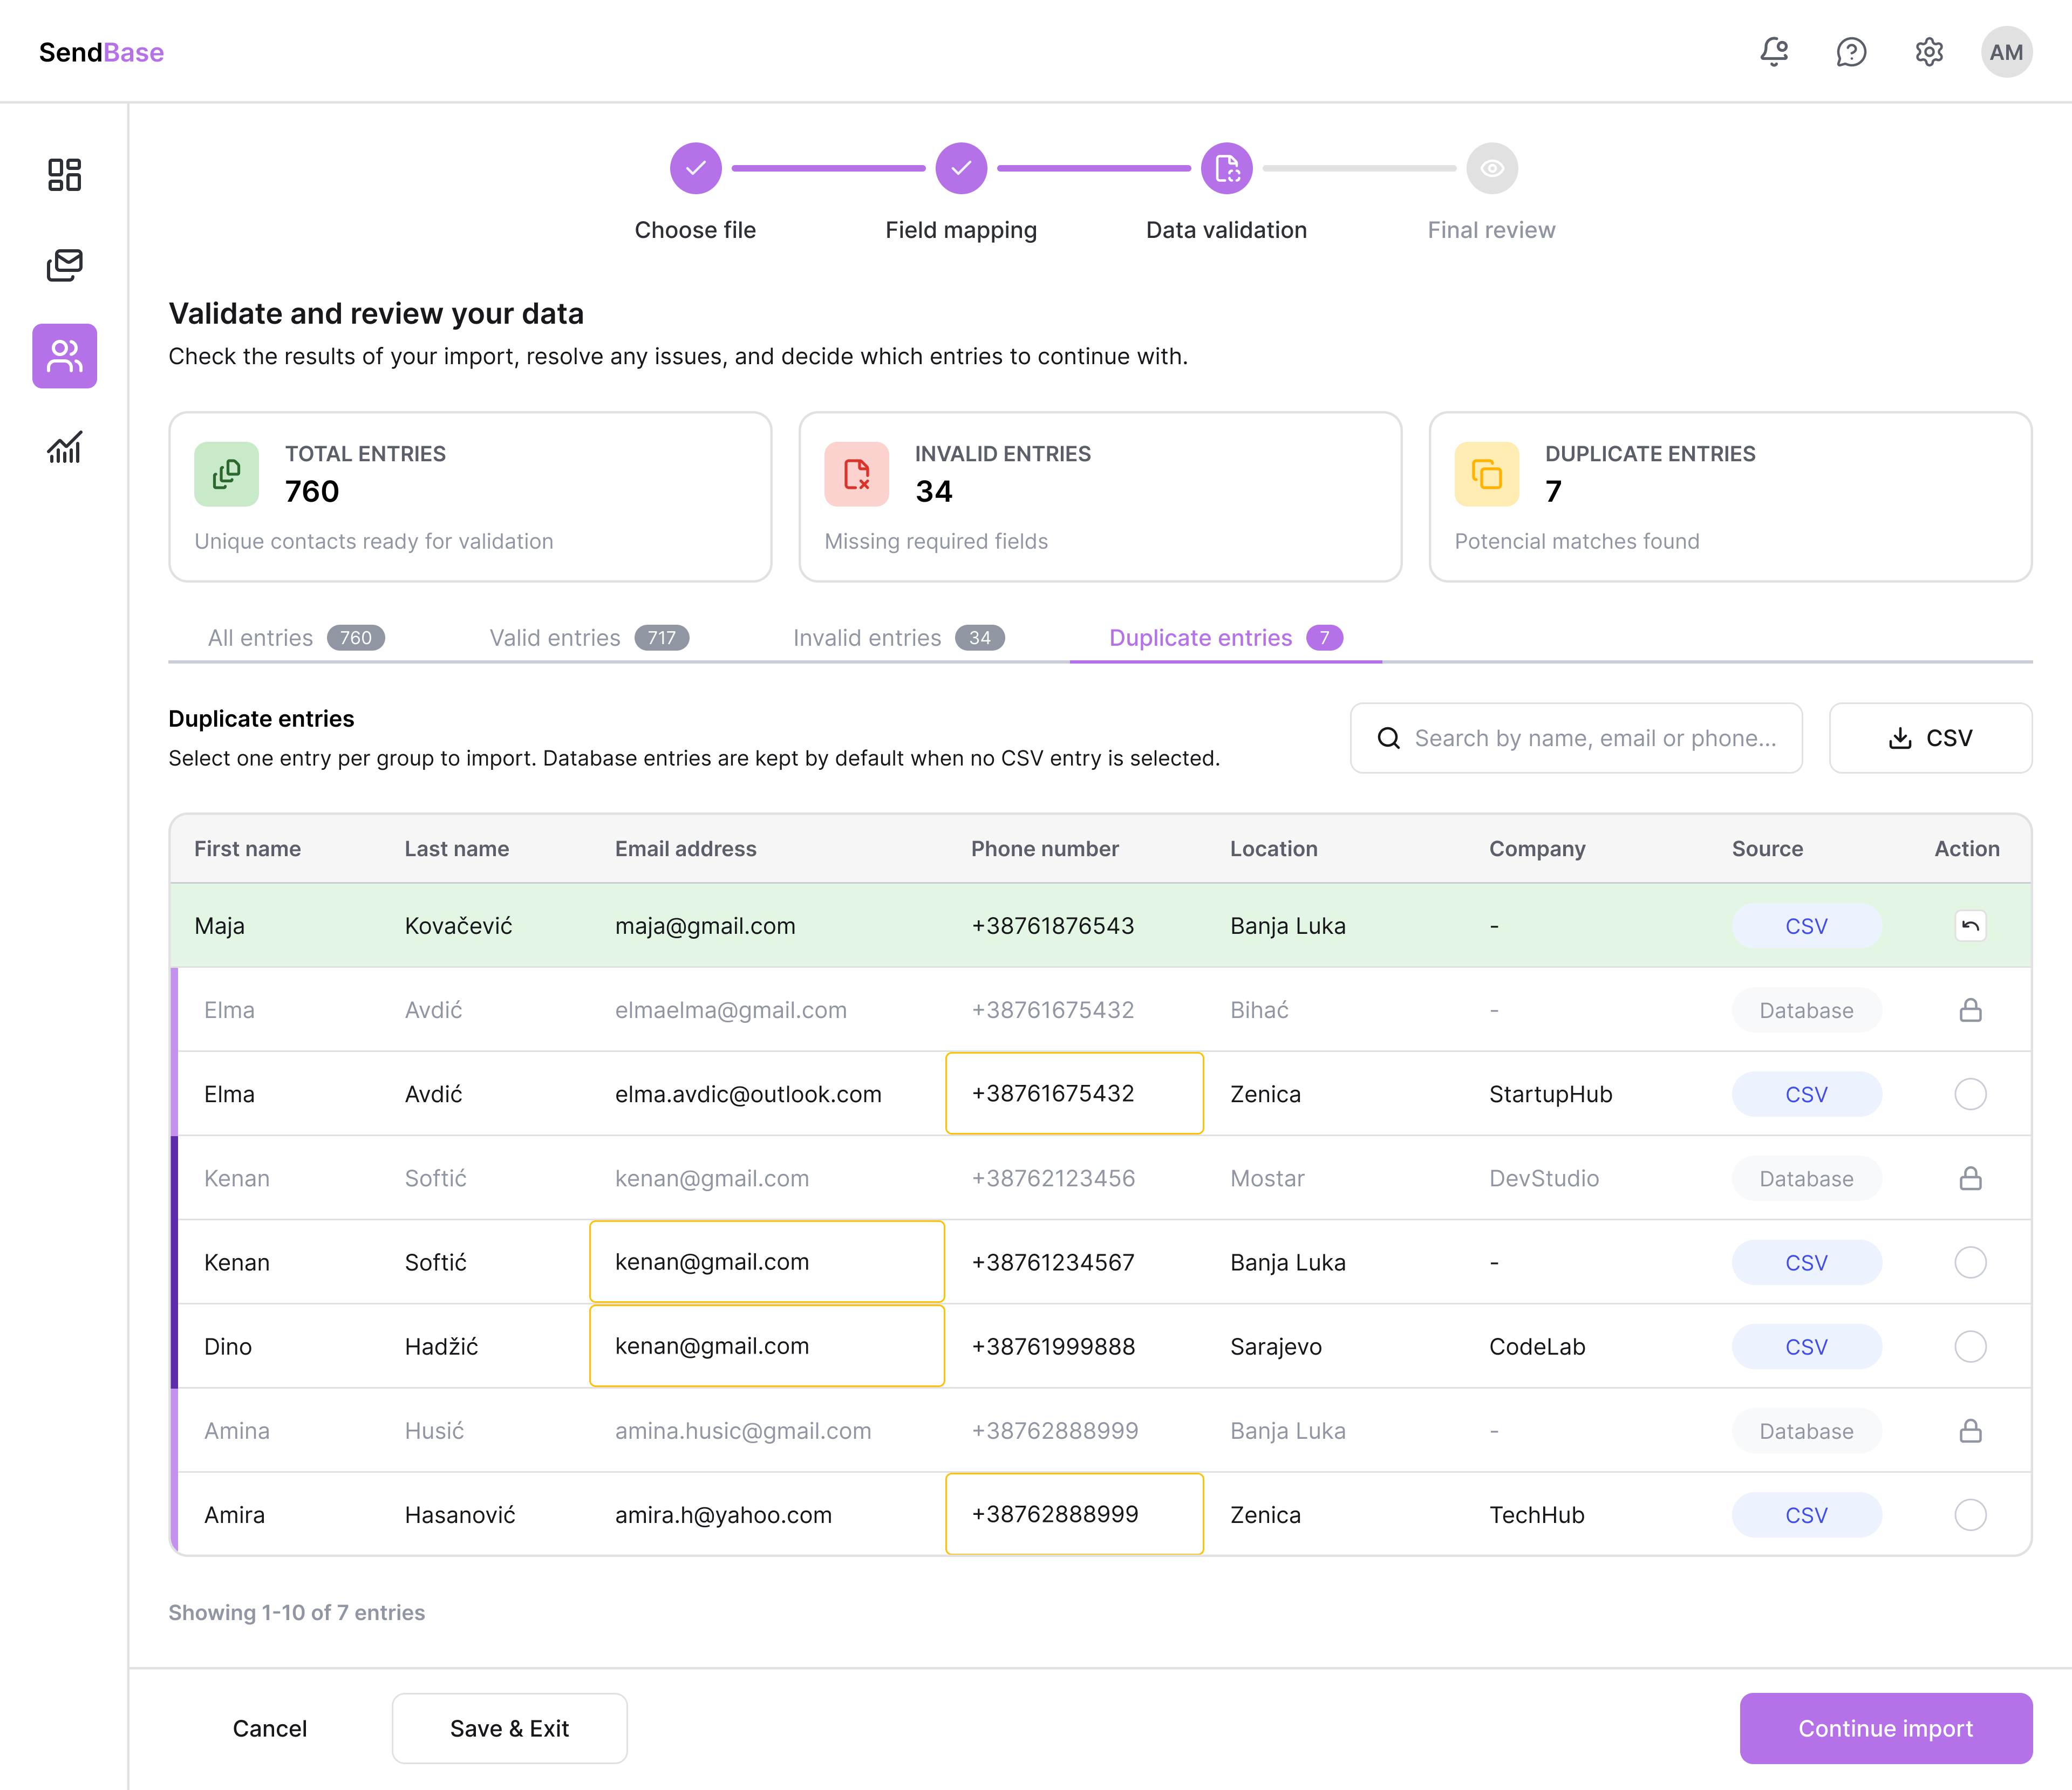The image size is (2072, 1790).
Task: Focus the search by name field
Action: point(1594,738)
